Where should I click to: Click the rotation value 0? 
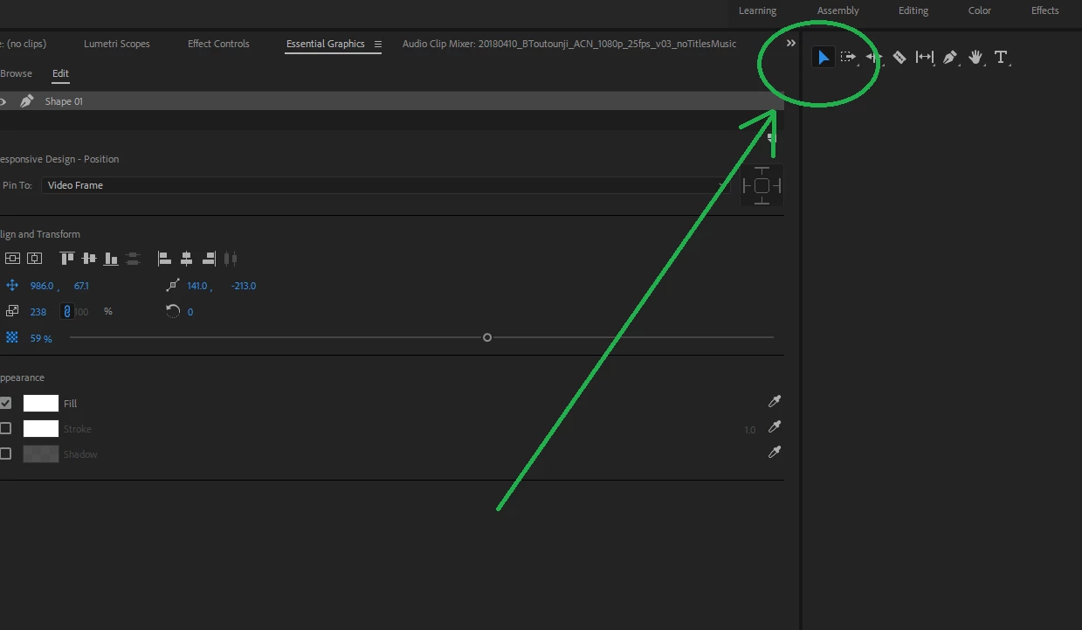tap(190, 311)
